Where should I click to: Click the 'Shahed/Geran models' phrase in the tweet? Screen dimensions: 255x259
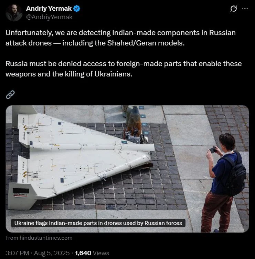146,43
